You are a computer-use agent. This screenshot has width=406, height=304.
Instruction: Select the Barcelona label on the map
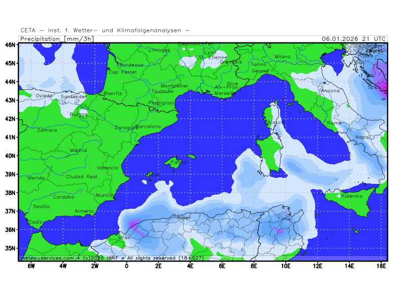pyautogui.click(x=148, y=127)
